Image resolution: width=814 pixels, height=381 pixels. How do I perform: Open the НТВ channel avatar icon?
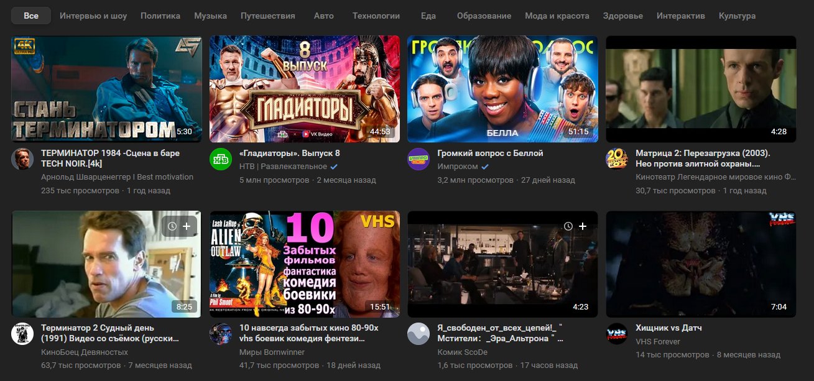(x=221, y=159)
